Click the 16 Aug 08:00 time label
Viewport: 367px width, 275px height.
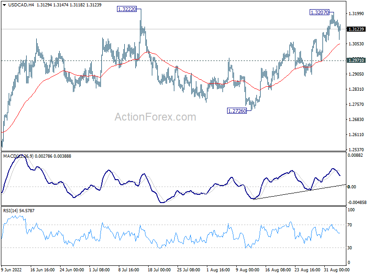tap(278, 270)
